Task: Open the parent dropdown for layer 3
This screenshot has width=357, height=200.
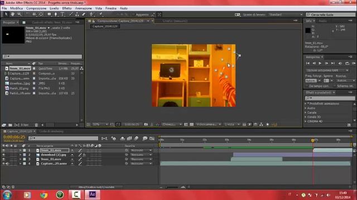Action: (141, 159)
